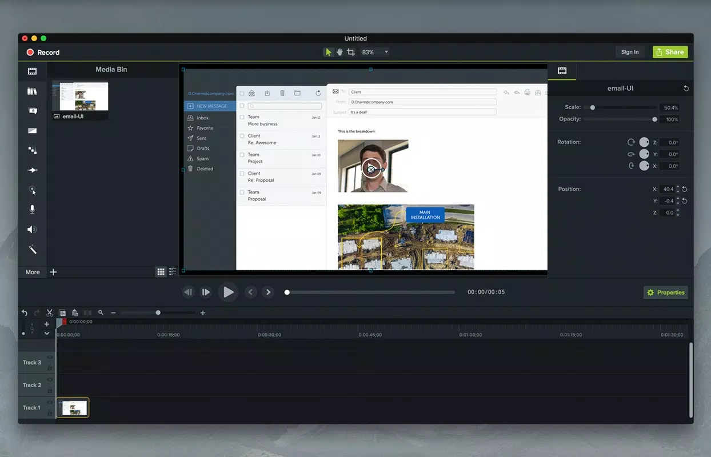Lock Track 2

point(50,390)
